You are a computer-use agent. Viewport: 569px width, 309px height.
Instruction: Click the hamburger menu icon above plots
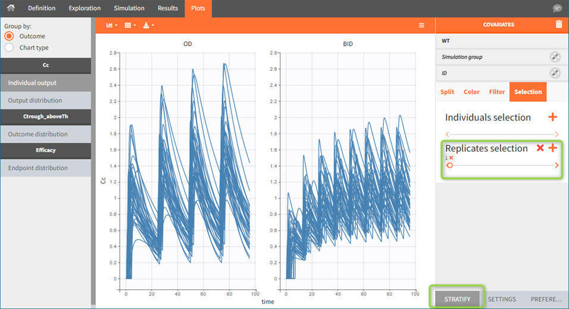421,25
